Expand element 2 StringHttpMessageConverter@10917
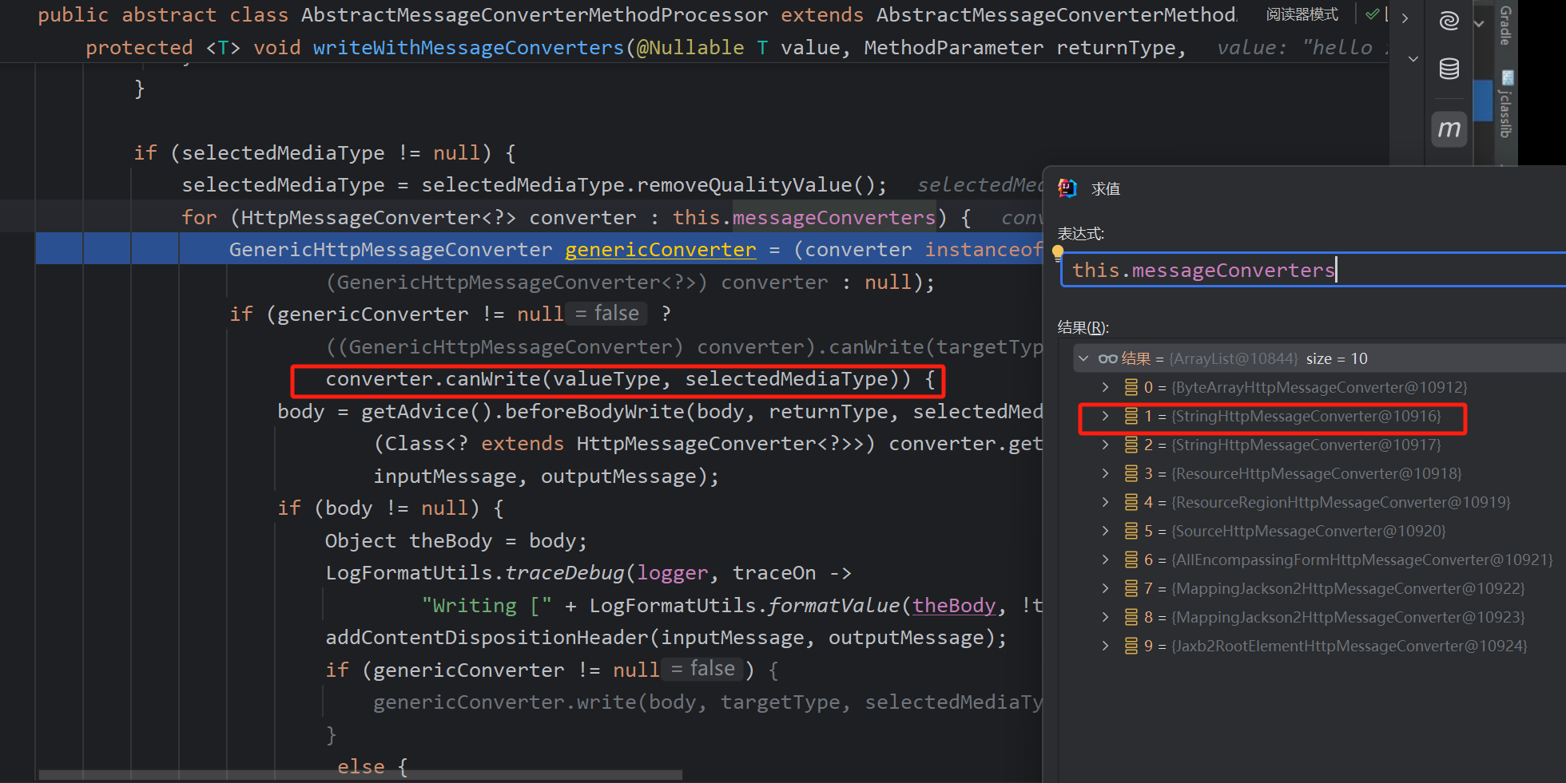Viewport: 1566px width, 783px height. click(x=1106, y=445)
